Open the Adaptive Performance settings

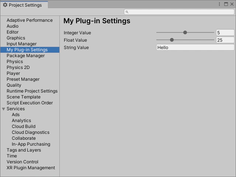29,20
